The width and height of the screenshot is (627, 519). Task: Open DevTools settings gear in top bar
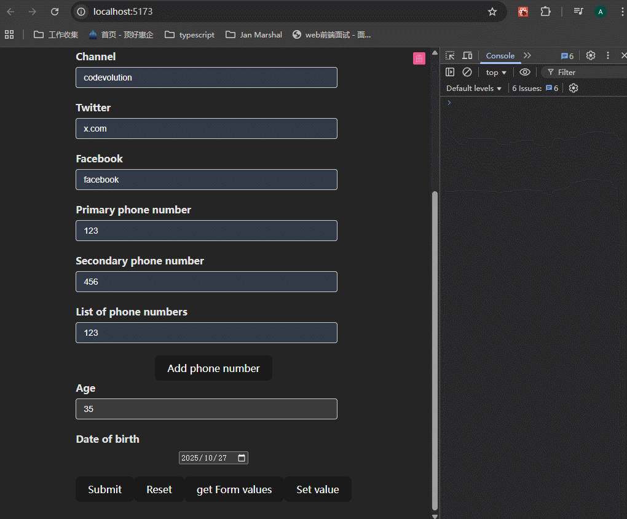click(x=591, y=56)
